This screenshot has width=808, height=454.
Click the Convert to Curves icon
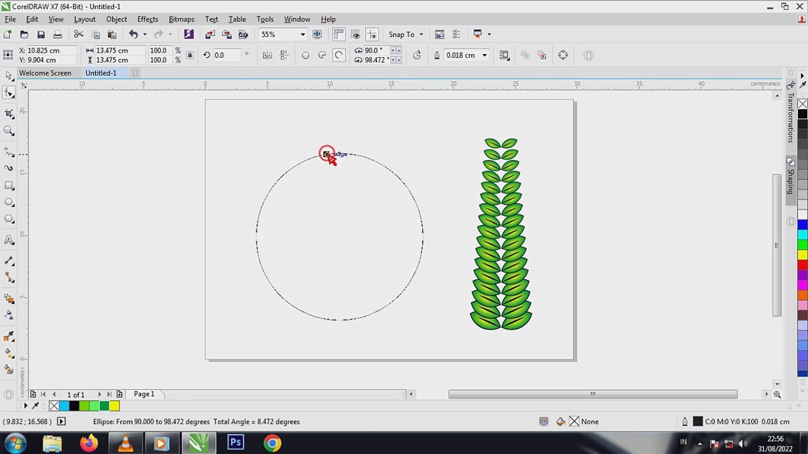[563, 55]
